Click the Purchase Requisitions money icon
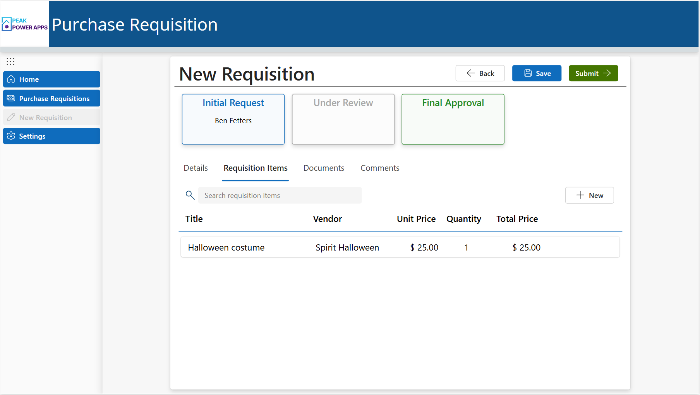 click(11, 98)
